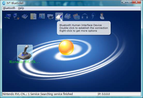Click status text 'Nintendo RVL-CN...: 1 Service'
The image size is (143, 98).
click(x=21, y=94)
